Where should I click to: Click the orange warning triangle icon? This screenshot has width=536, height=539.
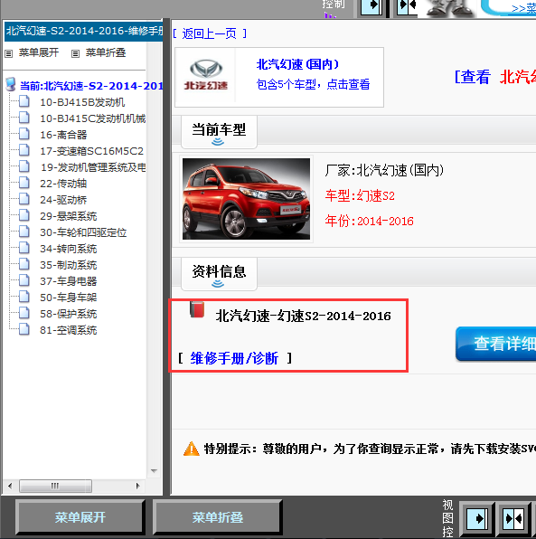click(x=192, y=449)
